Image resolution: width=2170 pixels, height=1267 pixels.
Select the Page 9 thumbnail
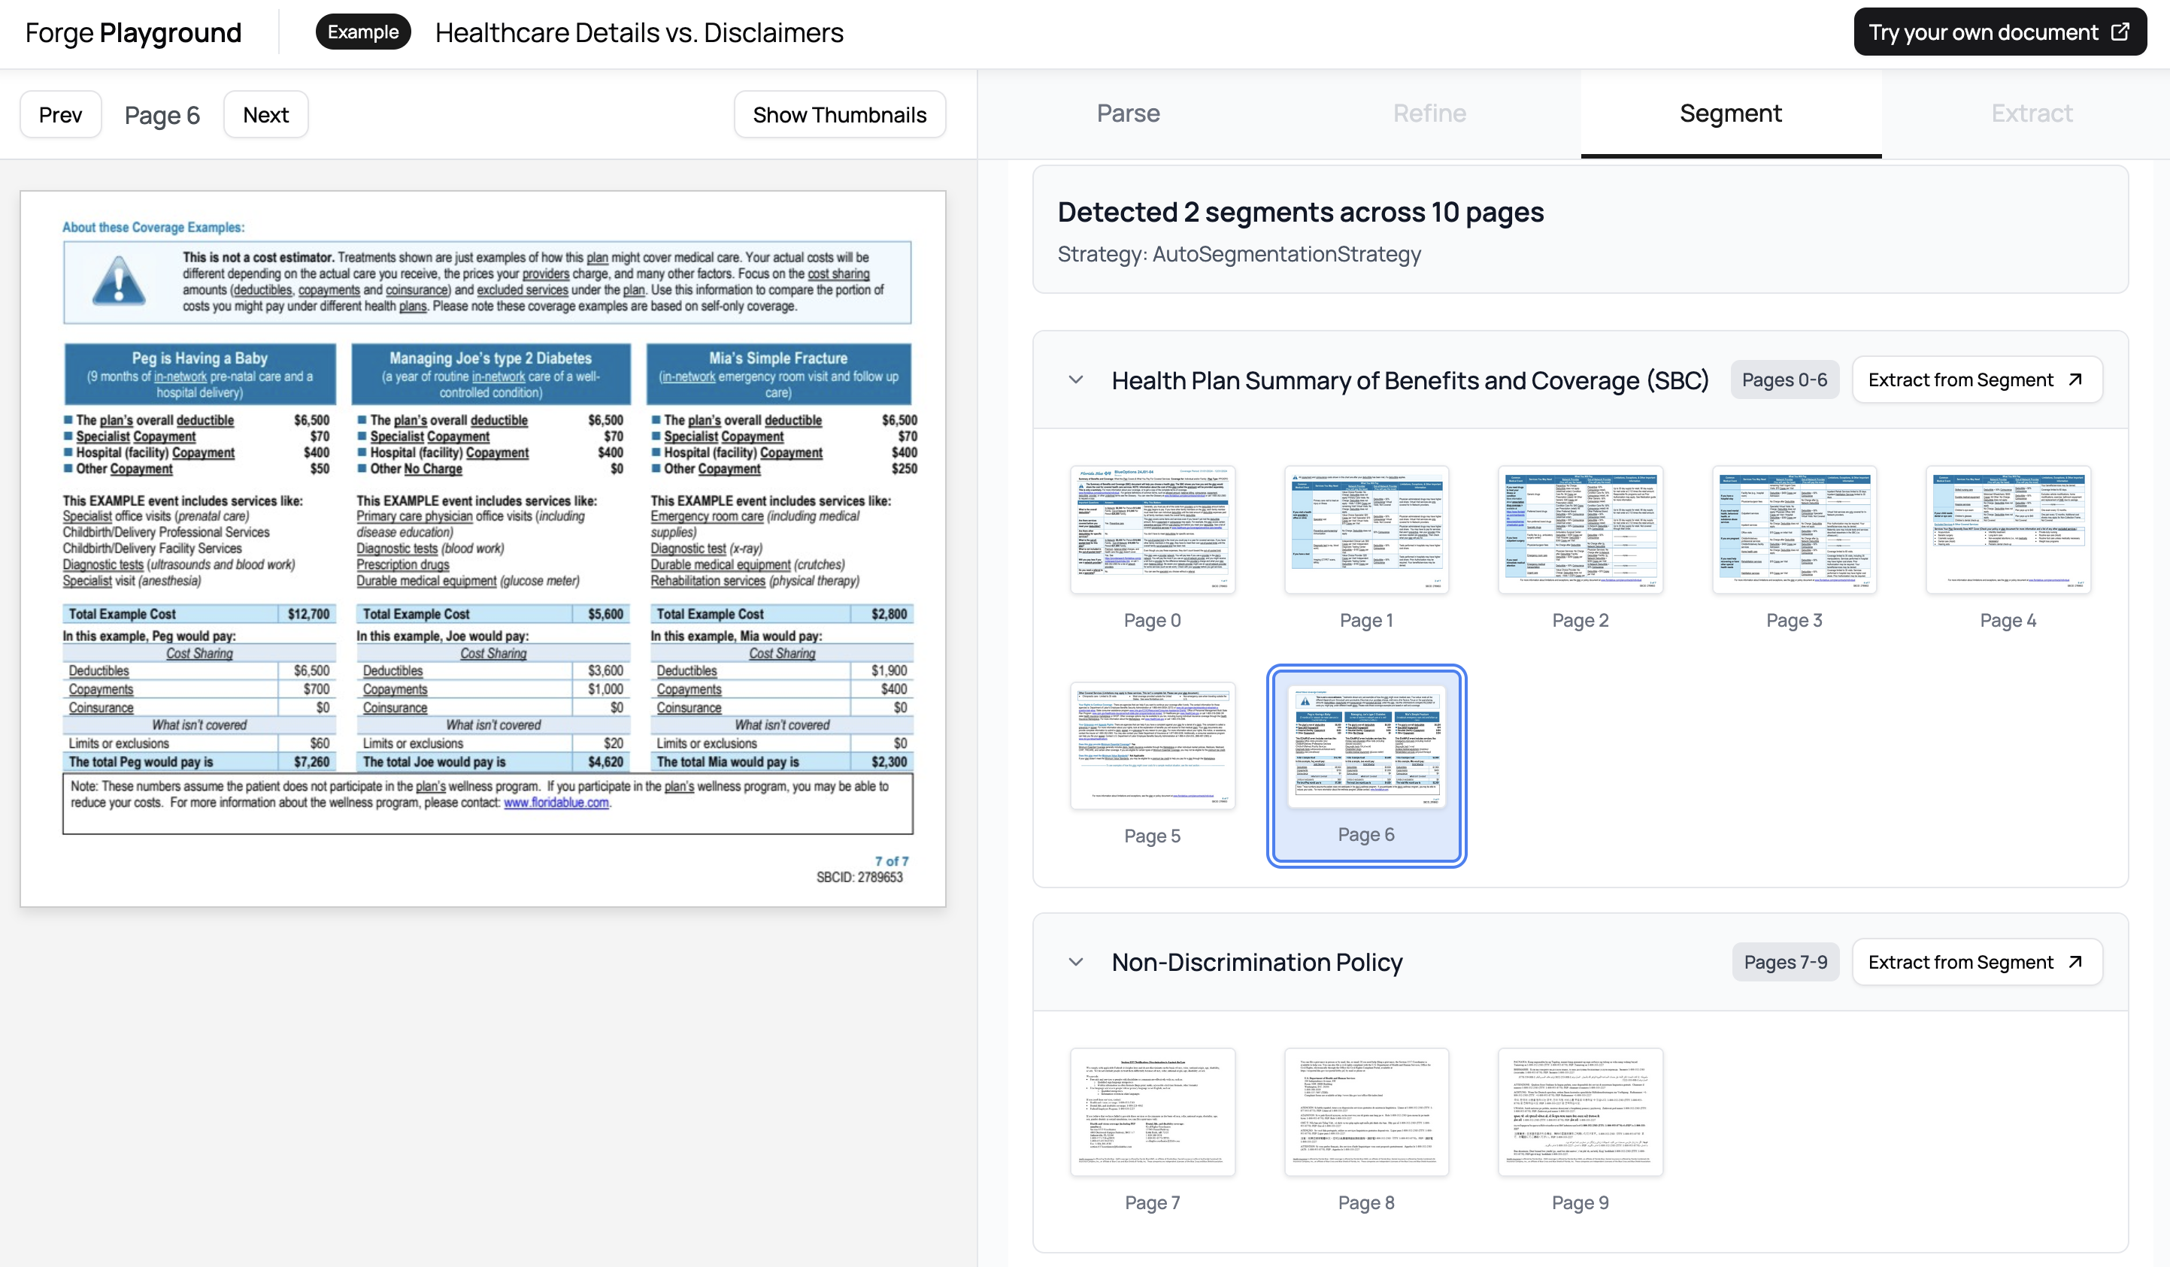(1579, 1112)
